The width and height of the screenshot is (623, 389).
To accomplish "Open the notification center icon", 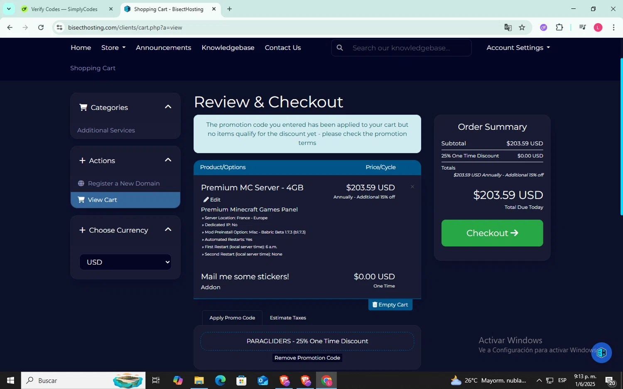I will tap(610, 380).
